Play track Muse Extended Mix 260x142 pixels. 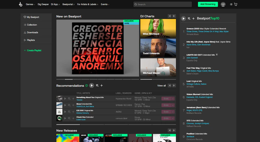pyautogui.click(x=65, y=105)
